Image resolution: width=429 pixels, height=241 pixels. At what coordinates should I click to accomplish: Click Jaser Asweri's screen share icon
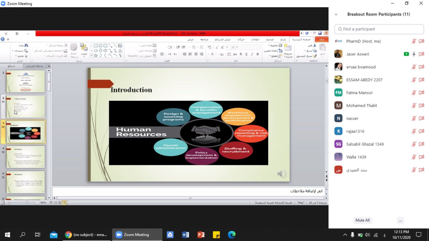(406, 54)
